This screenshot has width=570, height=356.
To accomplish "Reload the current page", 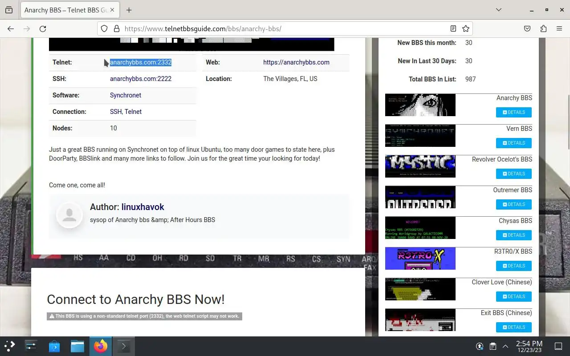I will tap(43, 28).
